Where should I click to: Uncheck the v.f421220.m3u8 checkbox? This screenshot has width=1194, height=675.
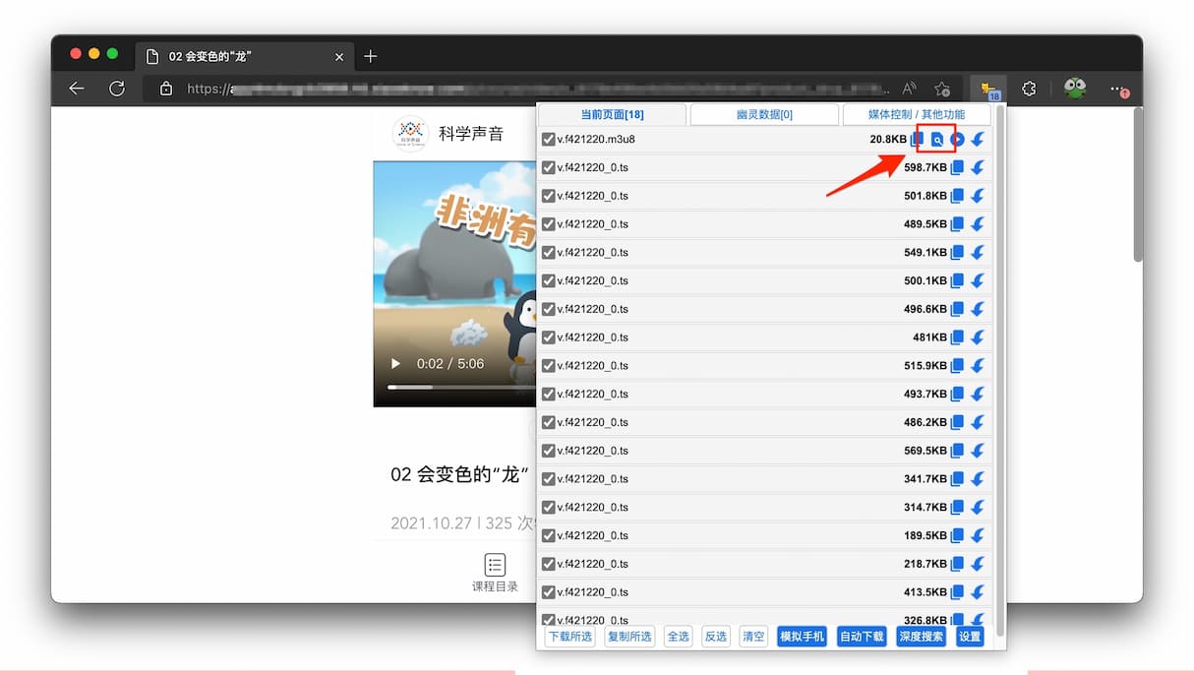point(549,139)
